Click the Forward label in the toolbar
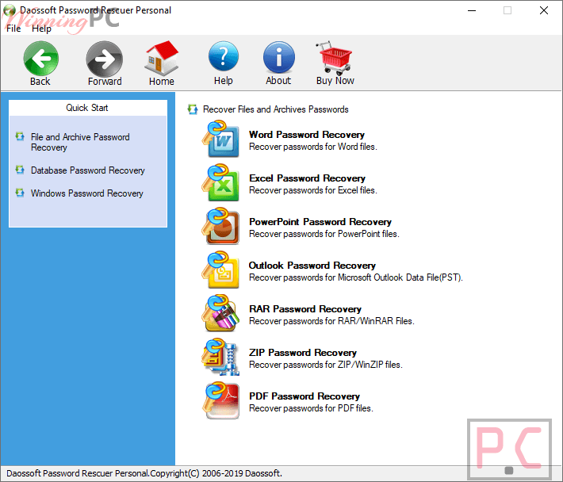563x482 pixels. click(105, 82)
